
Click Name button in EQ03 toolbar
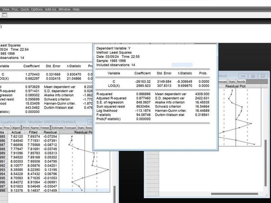(x=35, y=128)
